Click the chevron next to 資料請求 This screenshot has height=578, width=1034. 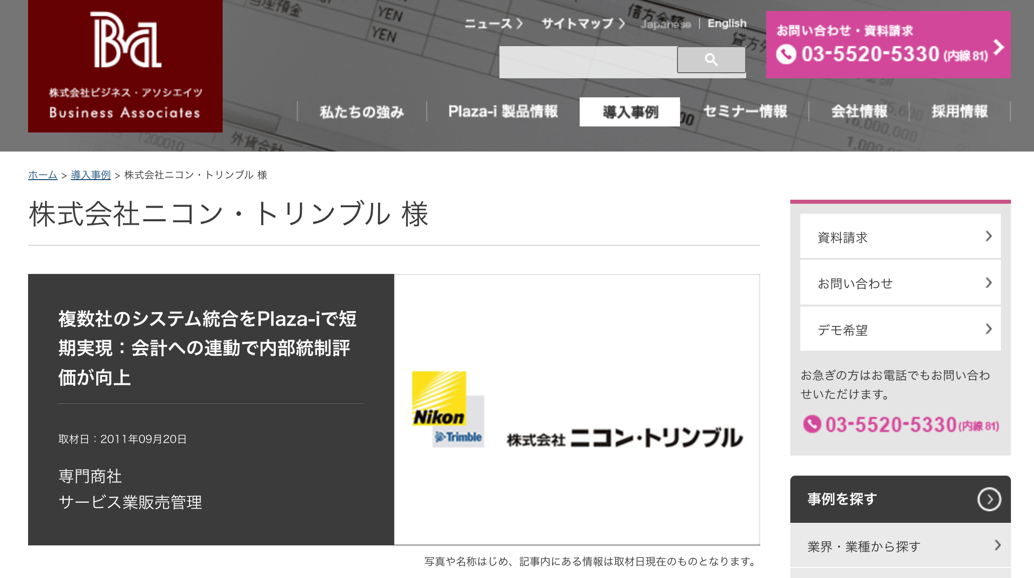click(x=988, y=236)
